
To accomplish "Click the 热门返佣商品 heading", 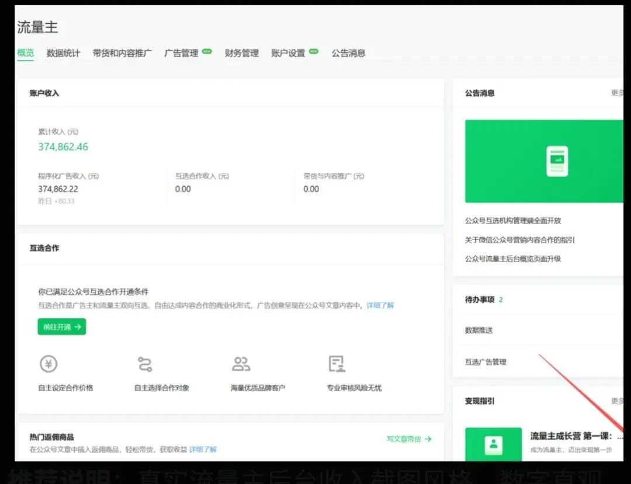I will coord(51,437).
